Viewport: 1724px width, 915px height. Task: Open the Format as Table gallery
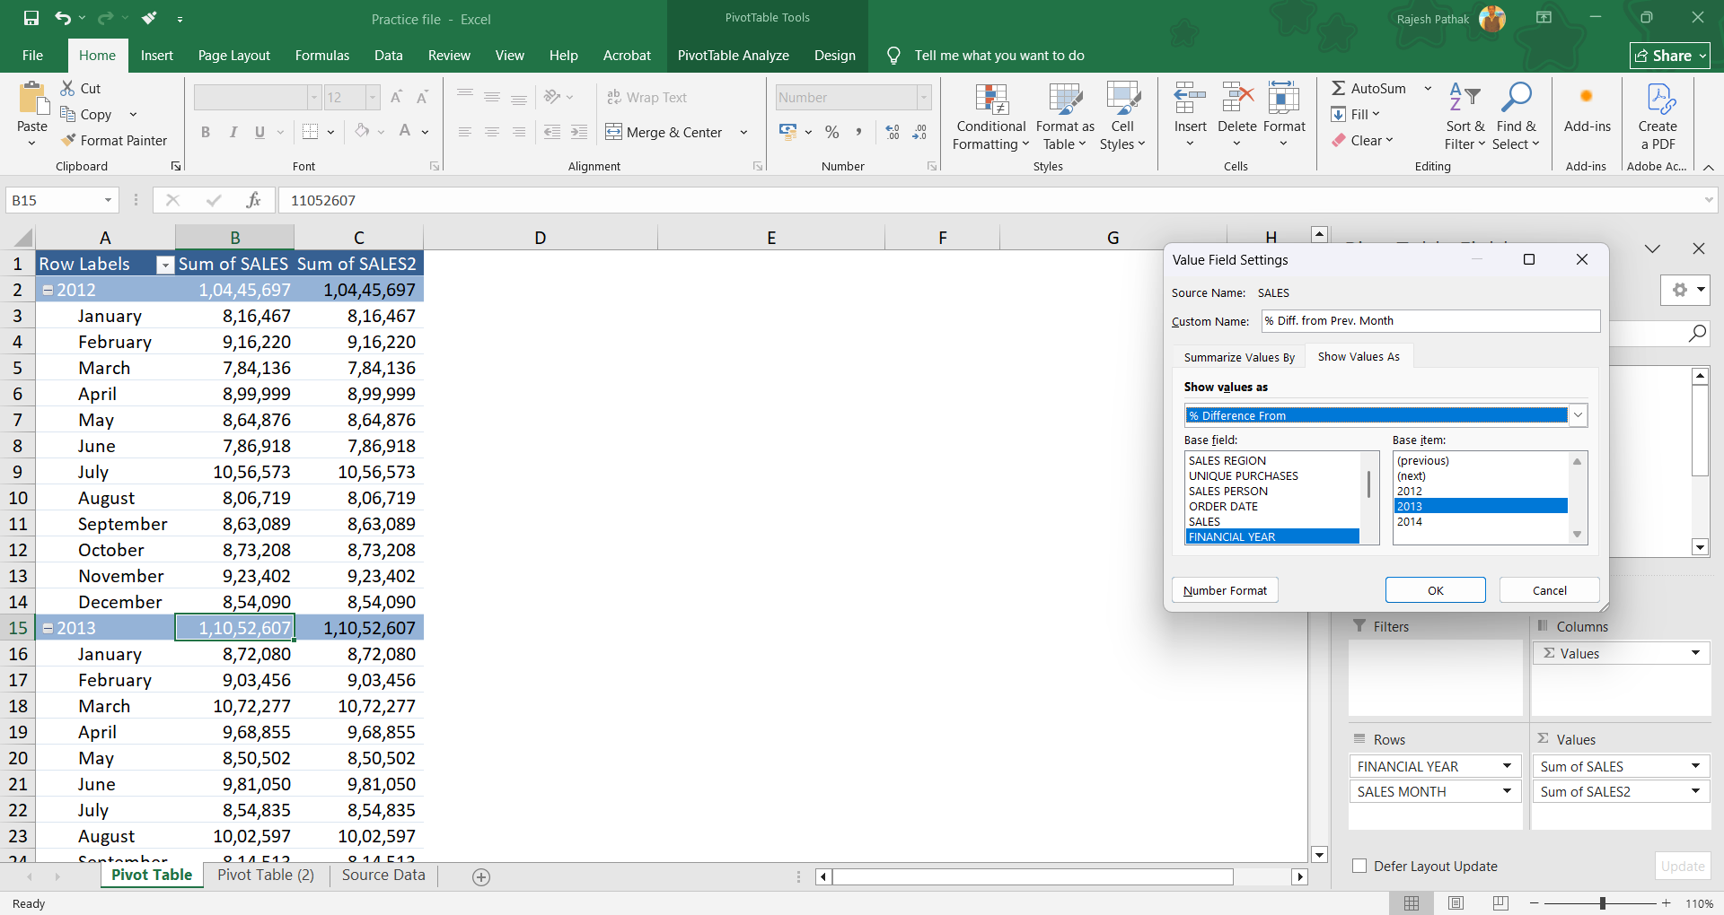click(1065, 100)
